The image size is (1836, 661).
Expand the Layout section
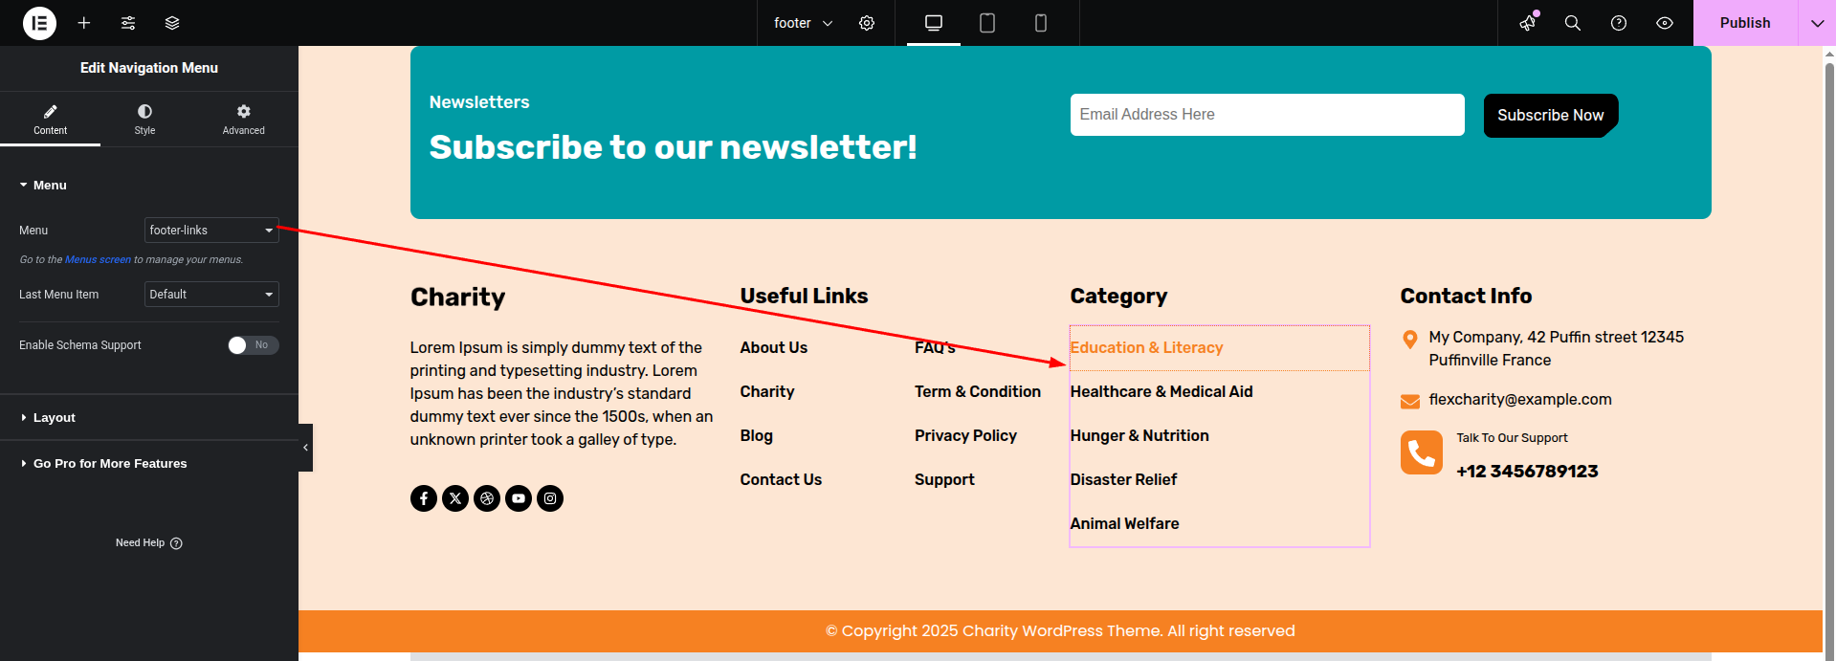pos(55,418)
